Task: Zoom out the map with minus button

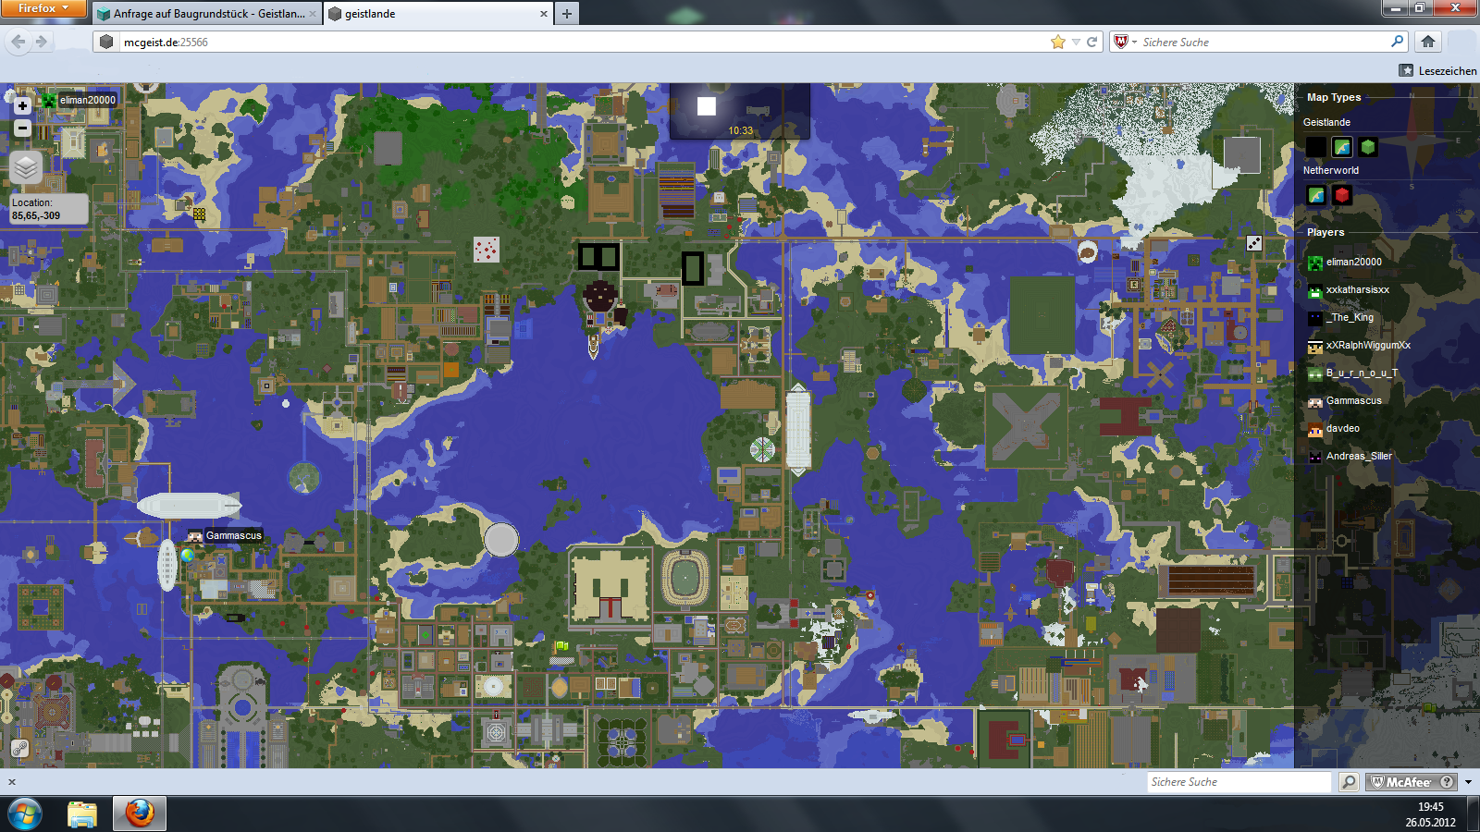Action: [23, 128]
